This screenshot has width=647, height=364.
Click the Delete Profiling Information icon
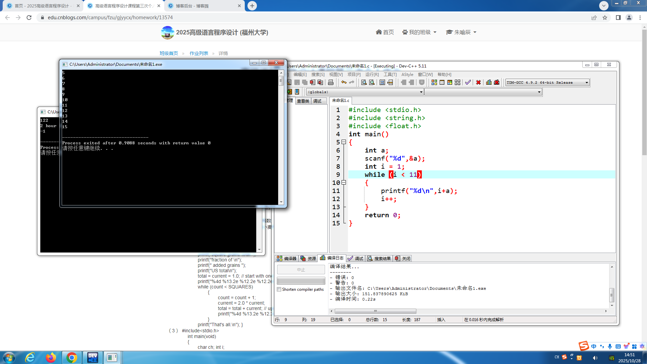point(497,82)
